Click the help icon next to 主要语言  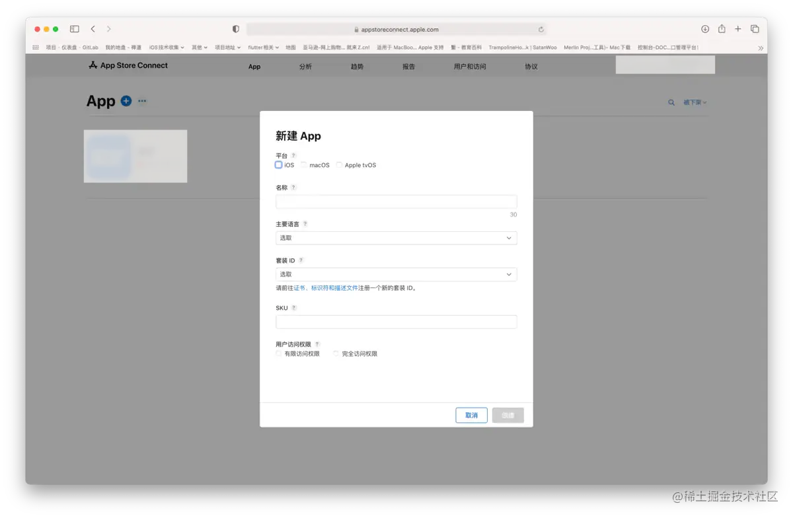pos(305,224)
